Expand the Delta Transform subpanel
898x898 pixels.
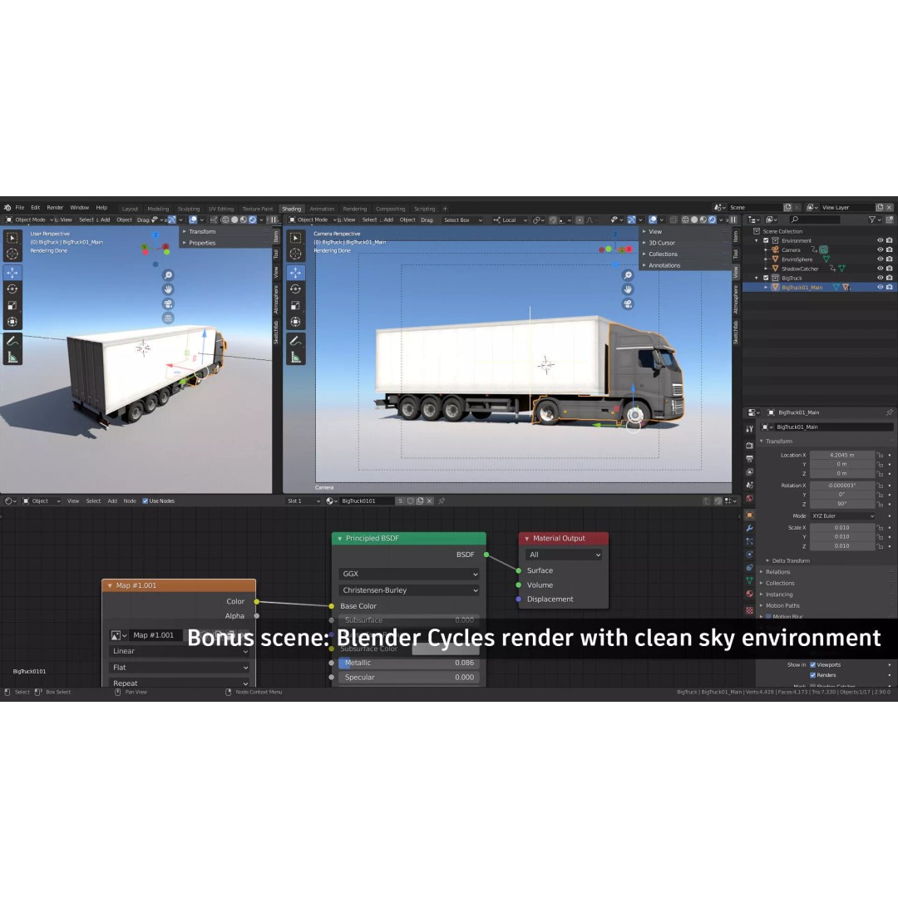[x=790, y=560]
